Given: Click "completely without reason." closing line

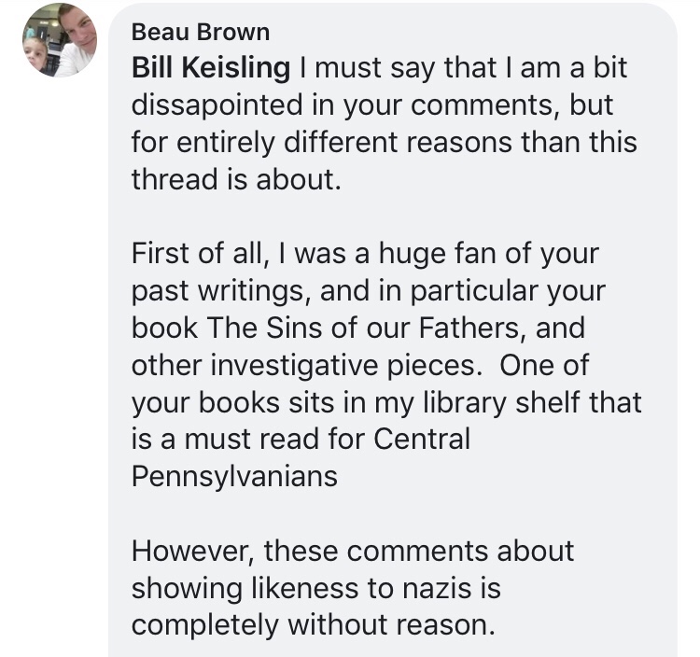Looking at the screenshot, I should 313,624.
